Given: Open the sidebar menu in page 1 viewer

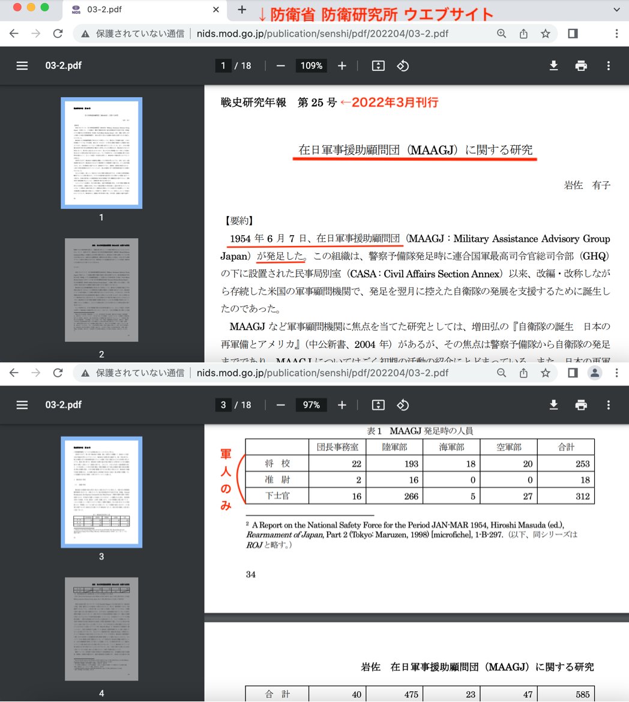Looking at the screenshot, I should [x=22, y=66].
